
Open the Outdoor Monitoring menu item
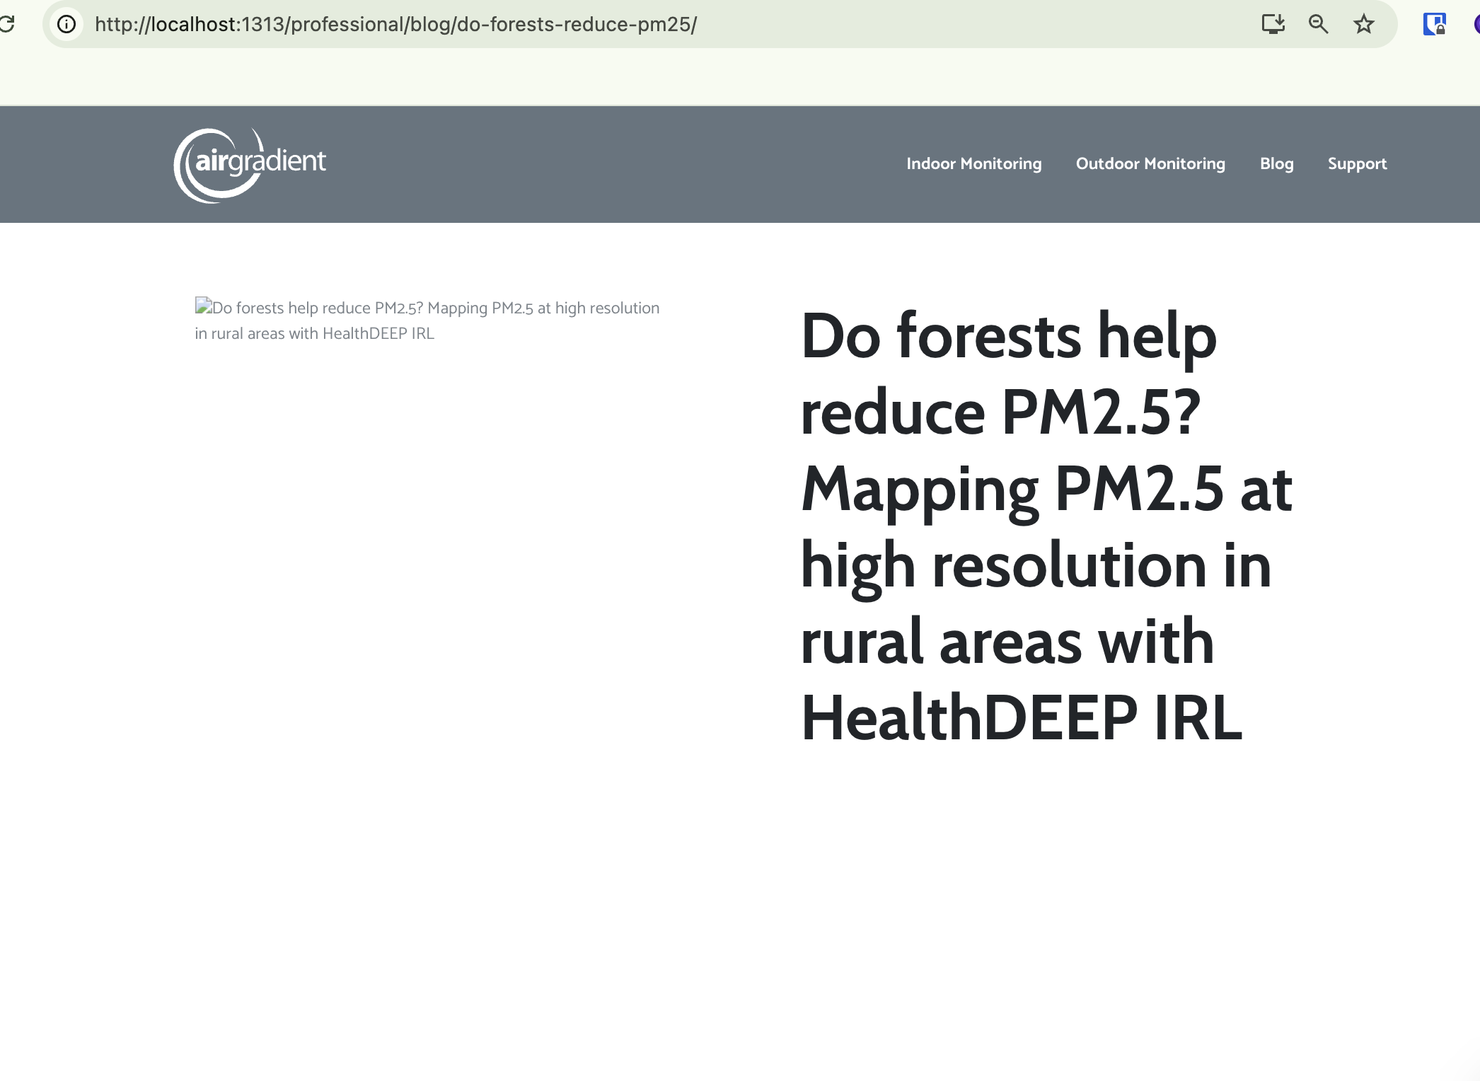coord(1150,163)
